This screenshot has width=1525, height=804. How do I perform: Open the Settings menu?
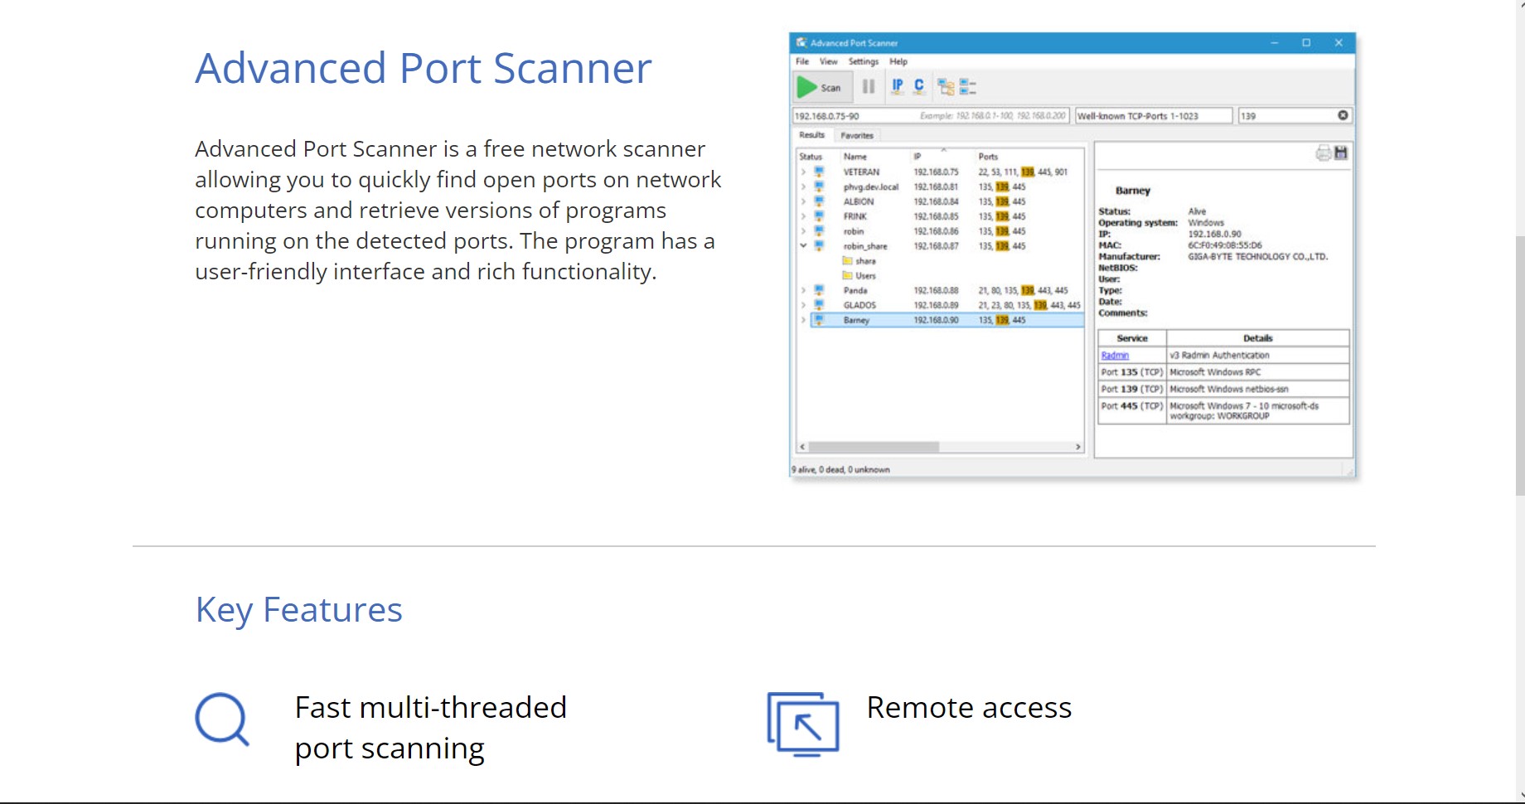(x=863, y=61)
